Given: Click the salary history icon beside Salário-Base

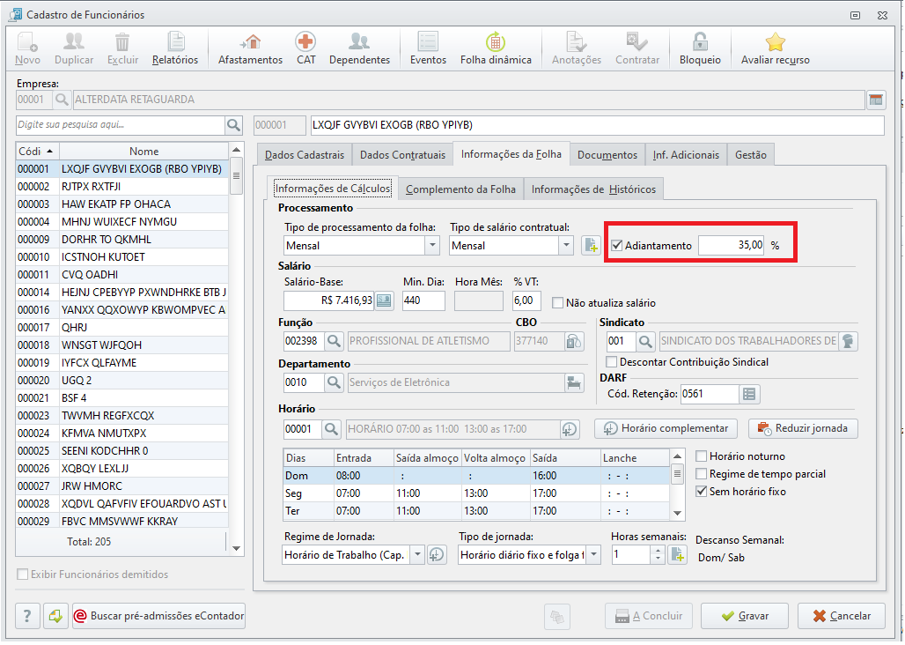Looking at the screenshot, I should (384, 300).
